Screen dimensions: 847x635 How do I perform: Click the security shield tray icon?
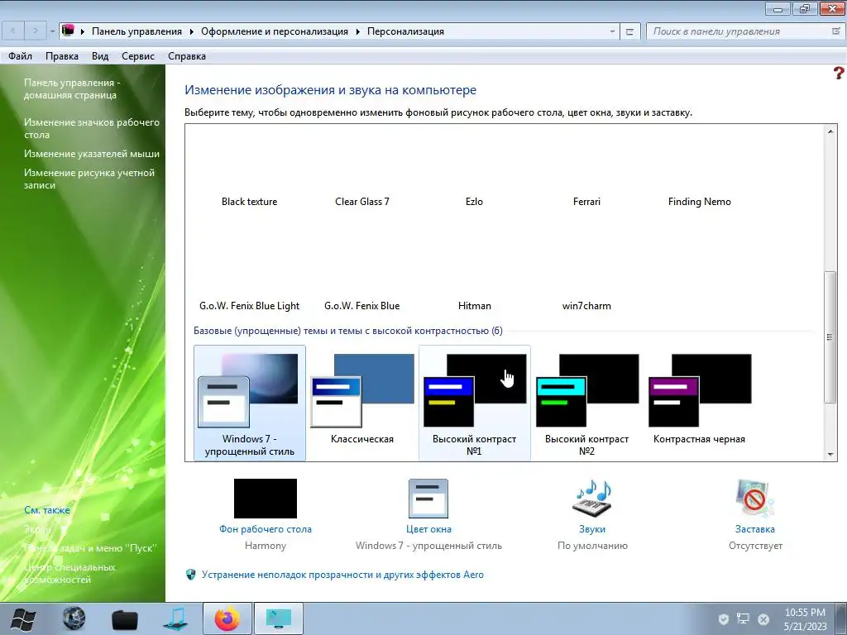723,618
